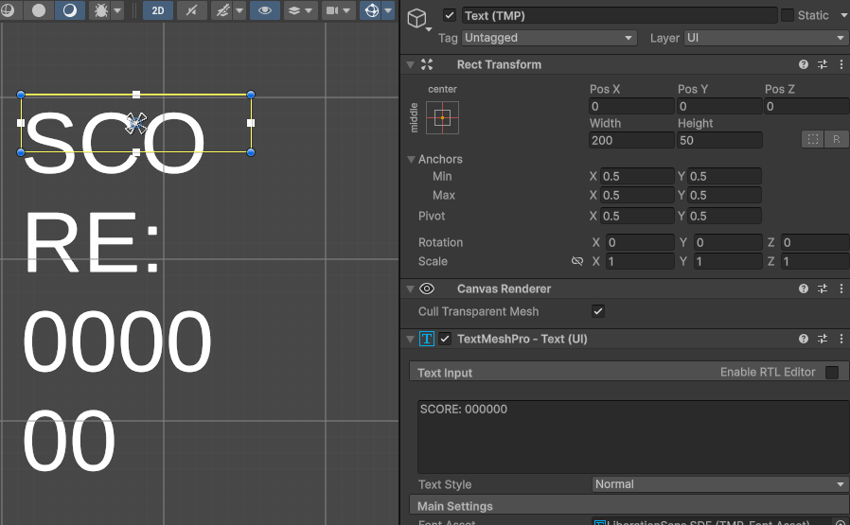Uncheck Cull Transparent Mesh checkbox

click(x=598, y=311)
